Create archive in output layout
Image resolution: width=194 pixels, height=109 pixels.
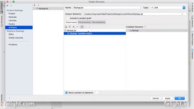pyautogui.click(x=70, y=27)
